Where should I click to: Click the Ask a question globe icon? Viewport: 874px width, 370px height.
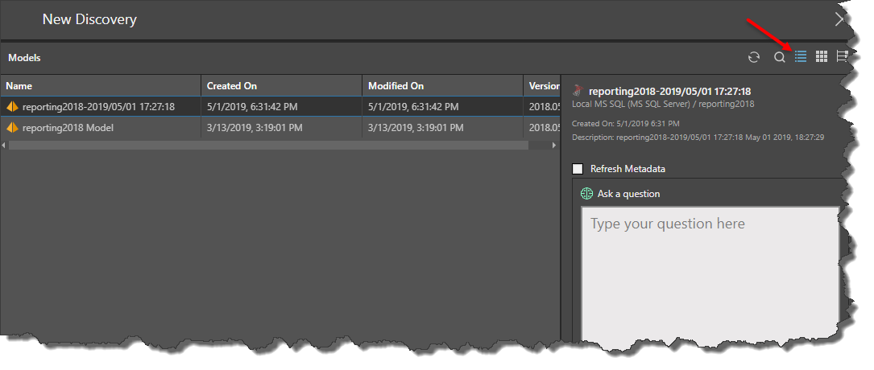click(x=586, y=194)
